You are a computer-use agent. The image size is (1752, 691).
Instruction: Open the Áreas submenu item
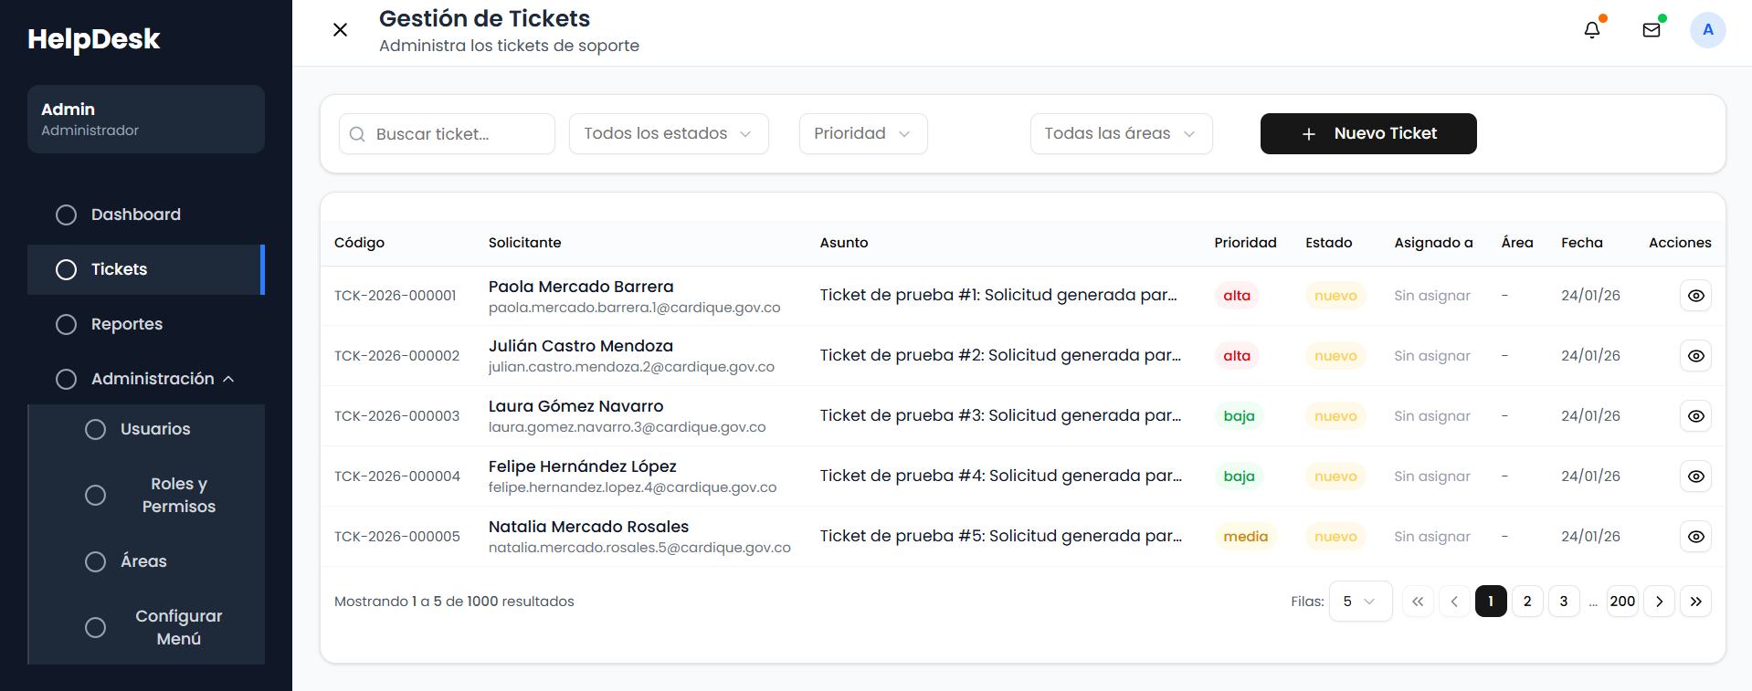coord(147,561)
